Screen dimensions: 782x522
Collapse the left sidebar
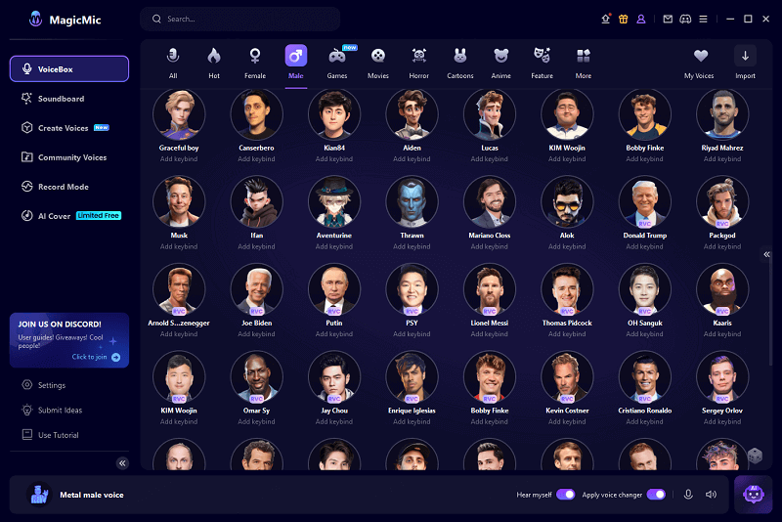122,463
